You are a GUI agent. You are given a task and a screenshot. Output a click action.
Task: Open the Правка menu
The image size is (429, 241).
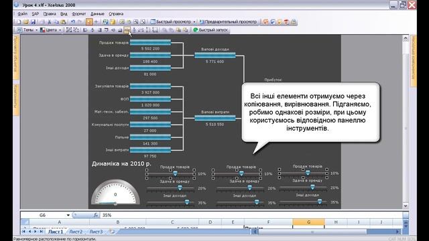(50, 13)
